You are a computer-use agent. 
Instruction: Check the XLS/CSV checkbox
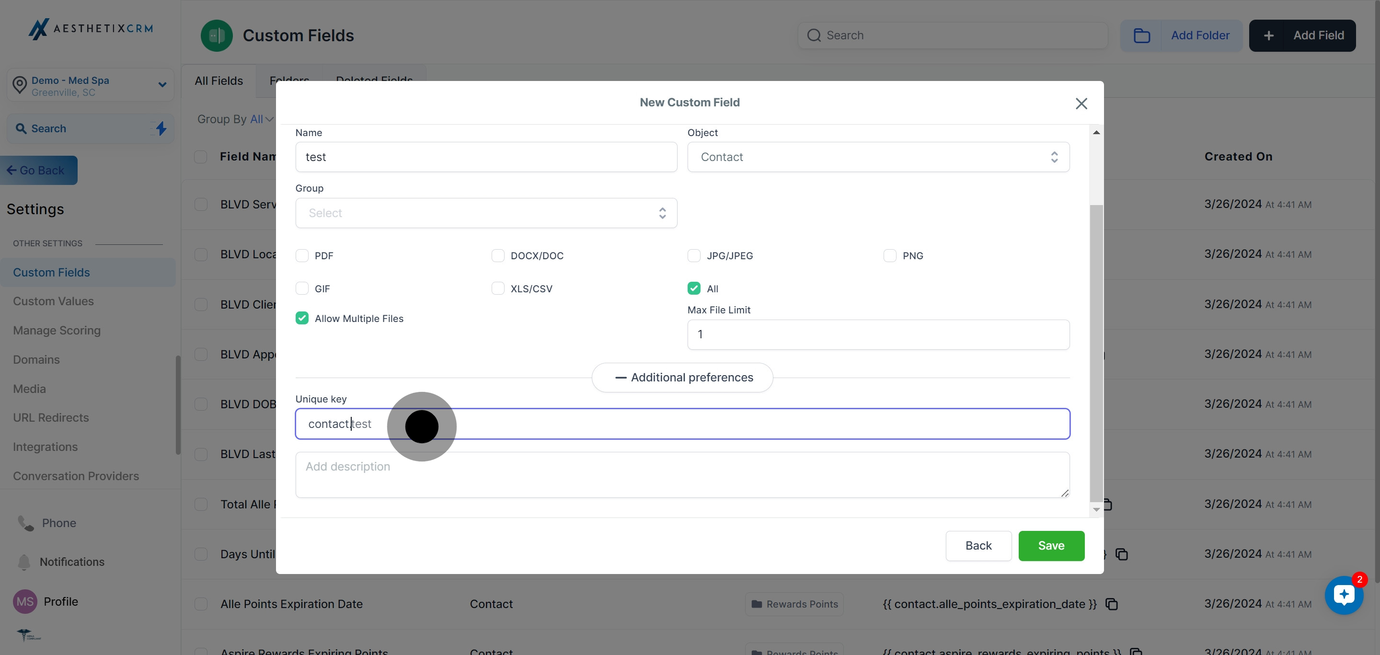coord(498,288)
